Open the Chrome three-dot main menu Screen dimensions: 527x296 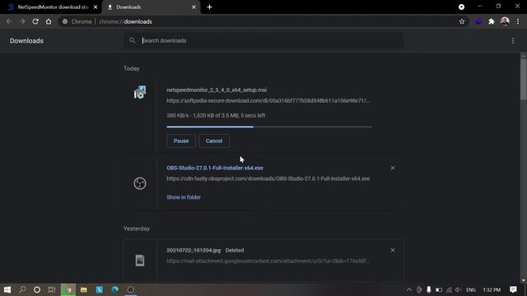pyautogui.click(x=518, y=21)
